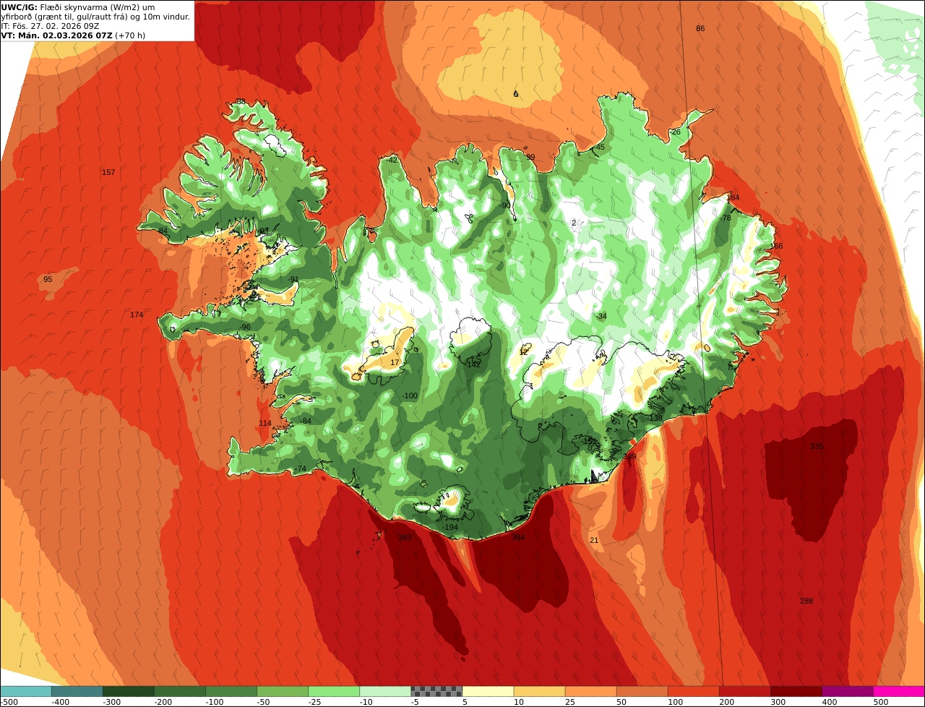925x707 pixels.
Task: Click the map value '95' over the western sea
Action: pyautogui.click(x=48, y=279)
